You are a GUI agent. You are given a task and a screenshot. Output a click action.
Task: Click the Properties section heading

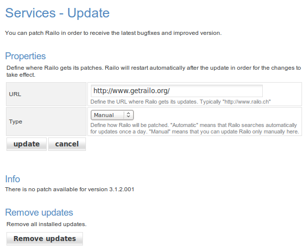(25, 56)
